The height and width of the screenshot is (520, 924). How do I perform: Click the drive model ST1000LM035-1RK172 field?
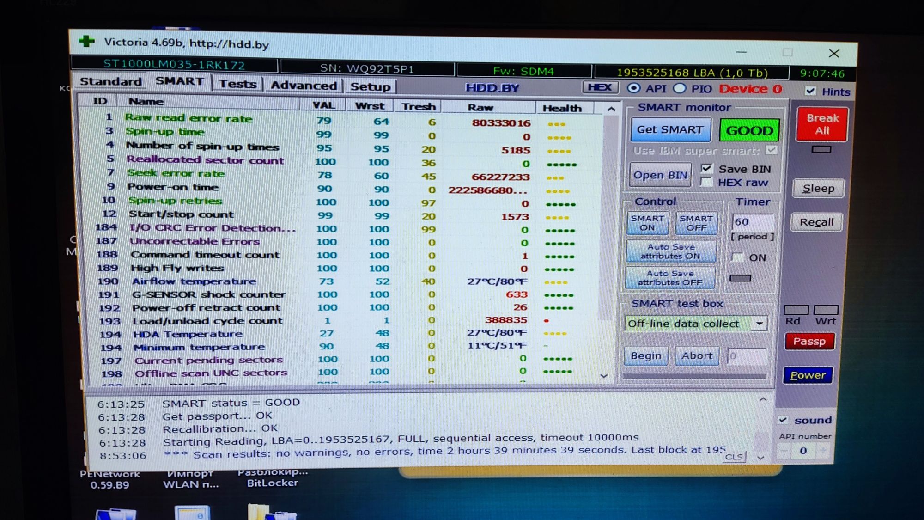[174, 64]
